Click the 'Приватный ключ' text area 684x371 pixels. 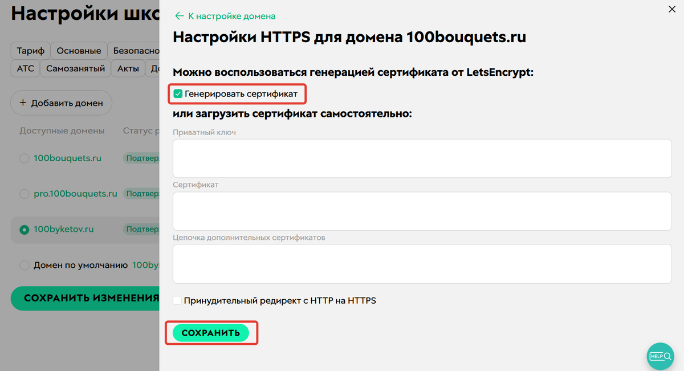422,158
